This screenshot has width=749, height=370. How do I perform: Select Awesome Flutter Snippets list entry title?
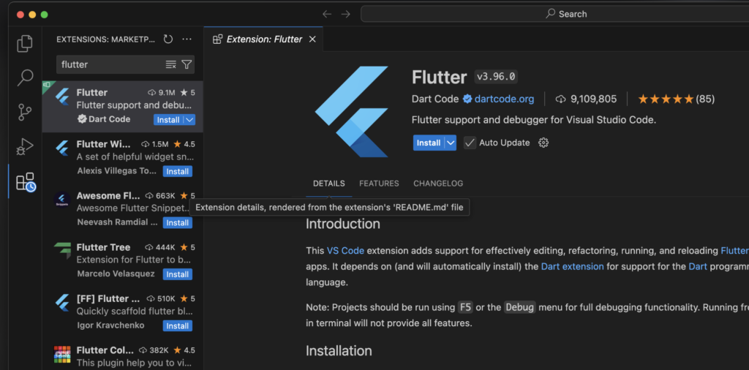pyautogui.click(x=108, y=196)
